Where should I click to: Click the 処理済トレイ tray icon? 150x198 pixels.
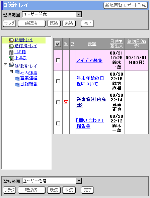click(11, 65)
